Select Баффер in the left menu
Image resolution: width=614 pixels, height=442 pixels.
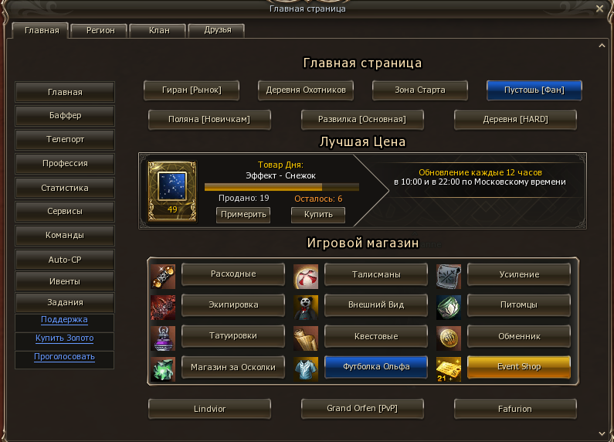(65, 116)
